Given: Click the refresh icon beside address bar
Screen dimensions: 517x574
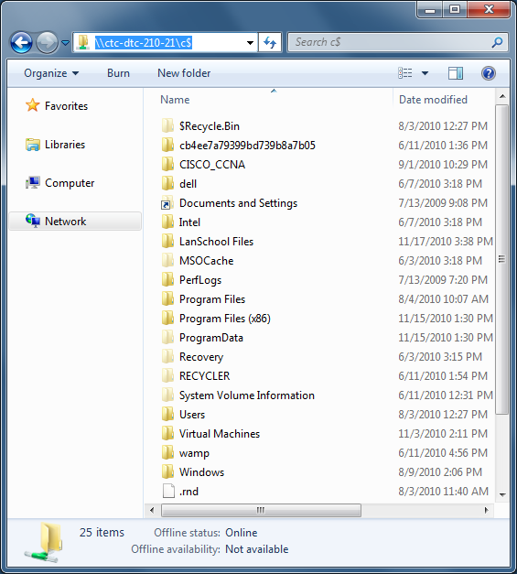Looking at the screenshot, I should click(x=270, y=43).
